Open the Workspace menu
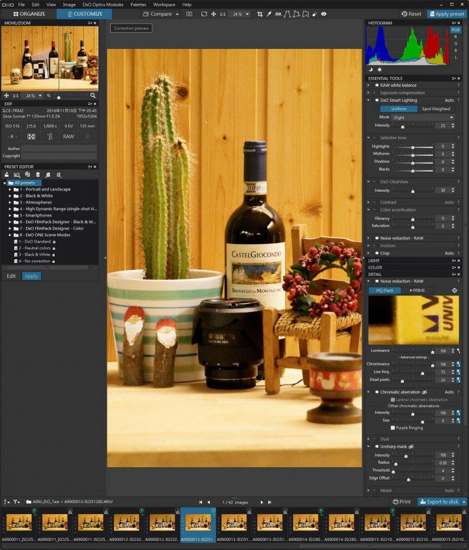 pyautogui.click(x=164, y=5)
